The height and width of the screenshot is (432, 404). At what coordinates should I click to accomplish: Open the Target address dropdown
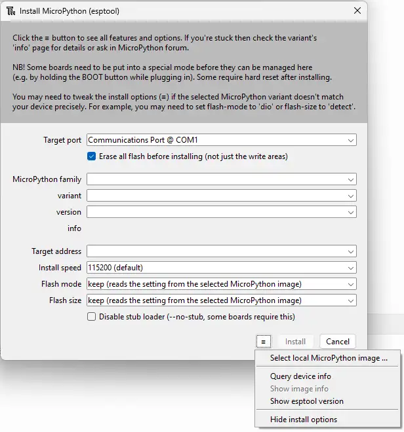tap(222, 251)
